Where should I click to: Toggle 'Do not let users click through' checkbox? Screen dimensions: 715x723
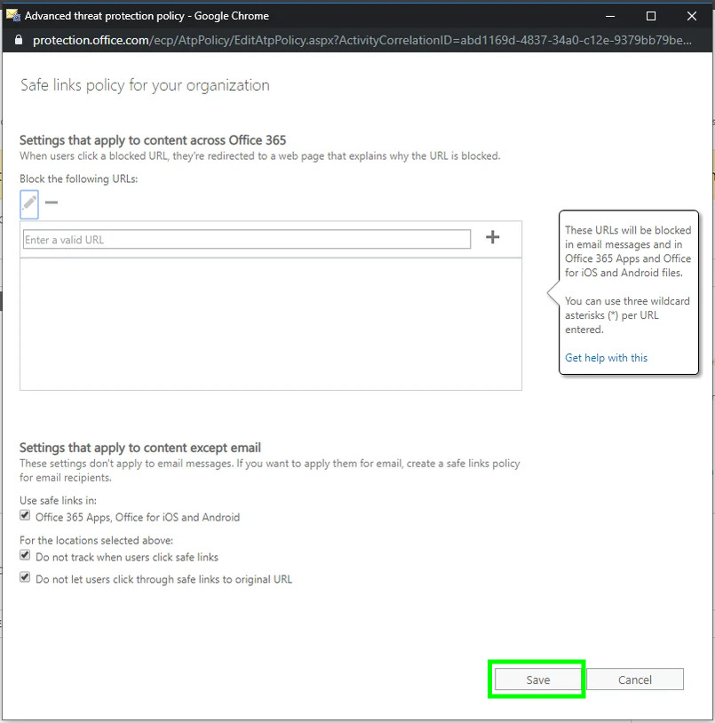point(25,577)
